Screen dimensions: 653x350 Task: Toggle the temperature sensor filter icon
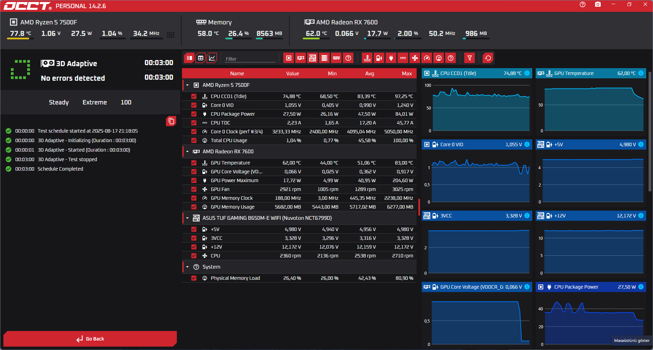tap(367, 58)
